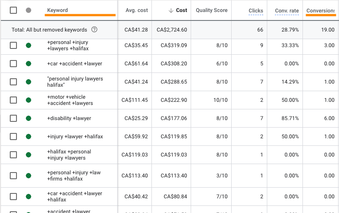Tick the select-all checkbox in the header
The height and width of the screenshot is (213, 339).
[13, 10]
